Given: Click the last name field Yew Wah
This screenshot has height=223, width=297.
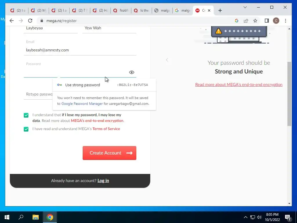Looking at the screenshot, I should [x=109, y=28].
